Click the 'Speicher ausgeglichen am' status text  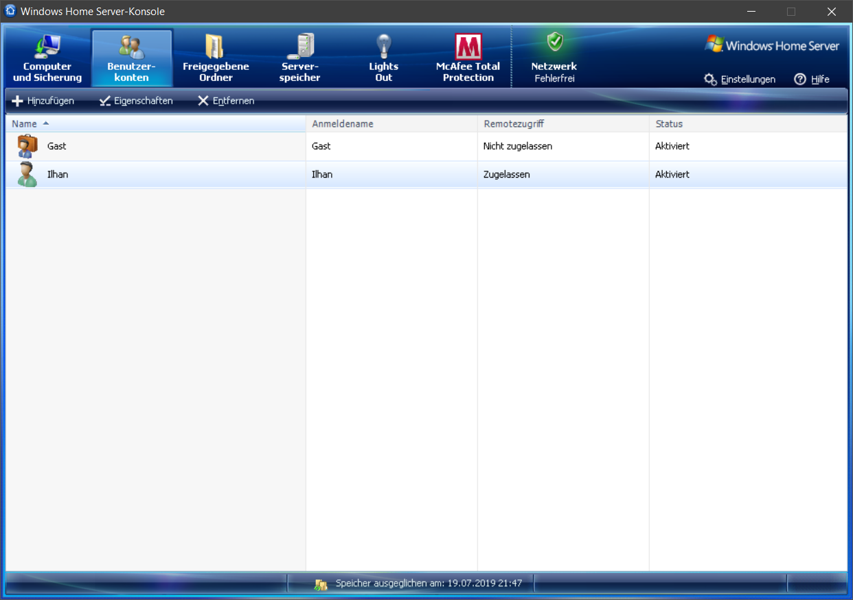[429, 584]
